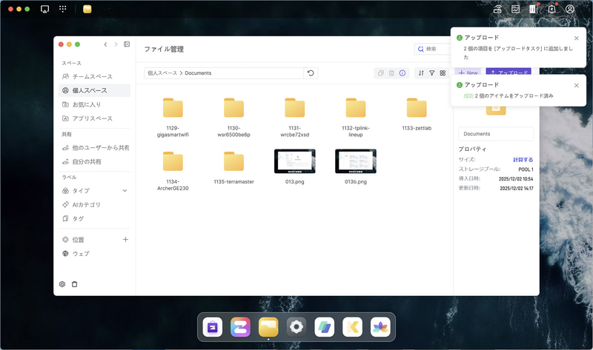Switch view mode with grid icon
This screenshot has width=593, height=350.
pos(443,73)
